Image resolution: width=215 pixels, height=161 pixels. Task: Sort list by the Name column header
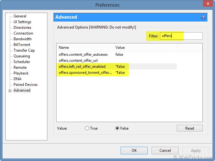85,48
